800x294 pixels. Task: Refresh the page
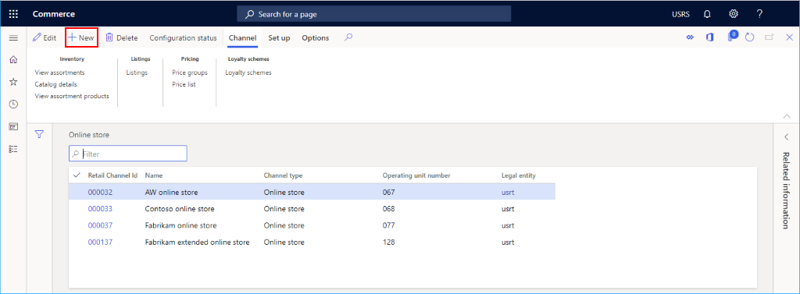749,37
